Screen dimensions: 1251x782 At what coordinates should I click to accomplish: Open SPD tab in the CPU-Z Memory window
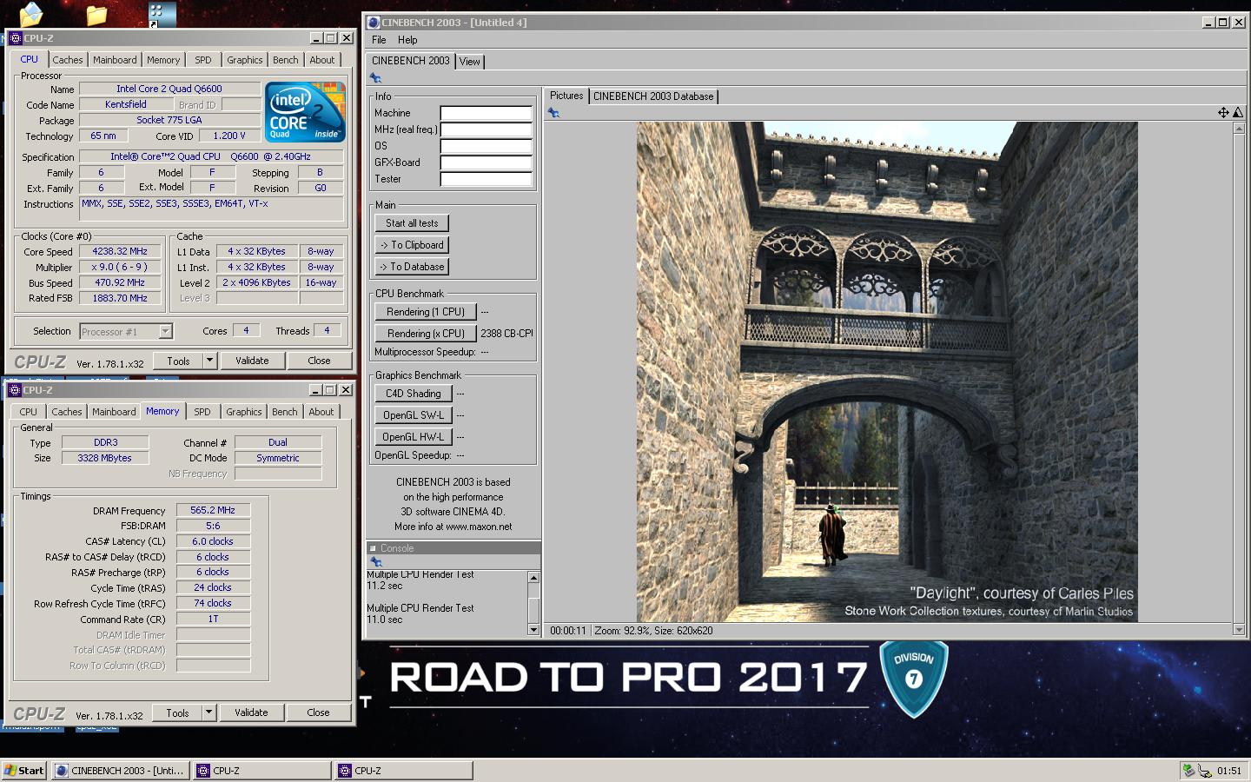point(202,412)
